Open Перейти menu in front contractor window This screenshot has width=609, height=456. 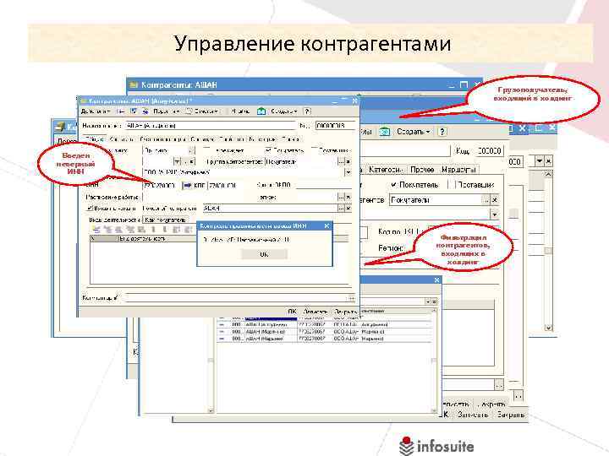pos(166,111)
